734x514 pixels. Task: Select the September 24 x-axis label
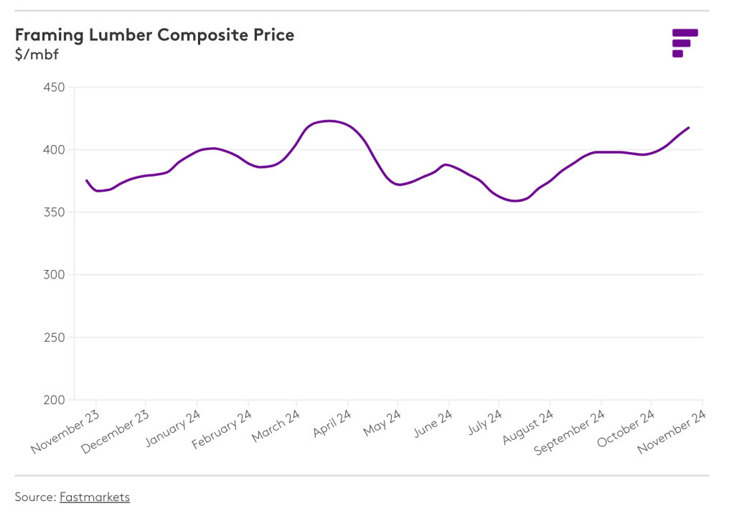[570, 433]
